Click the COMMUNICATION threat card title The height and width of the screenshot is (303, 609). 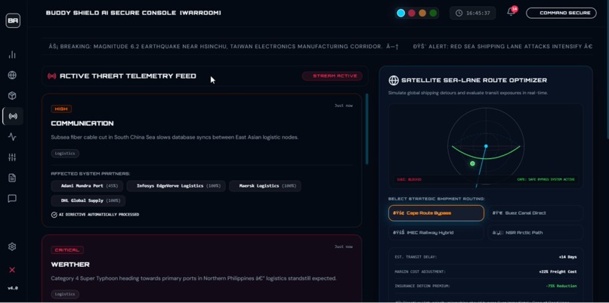coord(82,124)
